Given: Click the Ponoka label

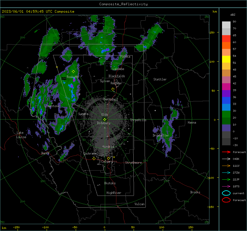Looking at the screenshot, I should point(125,57).
